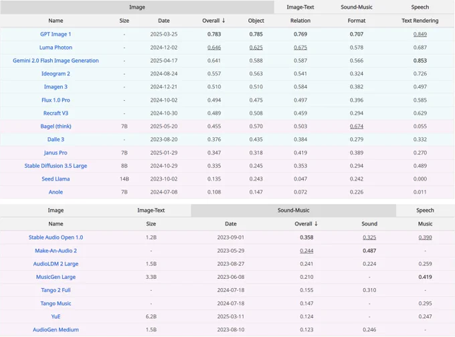Open GPT Image 1 link

(x=56, y=34)
